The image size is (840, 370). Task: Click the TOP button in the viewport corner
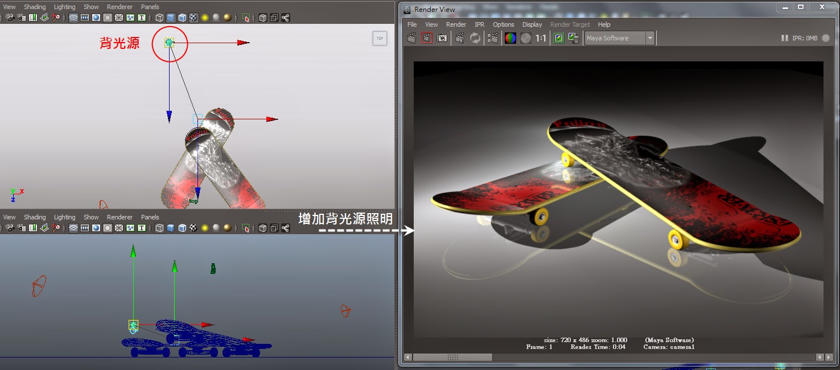pos(380,38)
